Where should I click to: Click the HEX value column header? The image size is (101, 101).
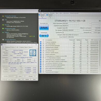click(95, 40)
